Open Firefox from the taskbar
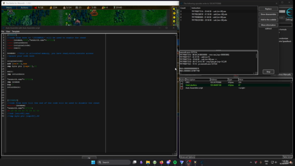This screenshot has height=166, width=295. click(161, 162)
